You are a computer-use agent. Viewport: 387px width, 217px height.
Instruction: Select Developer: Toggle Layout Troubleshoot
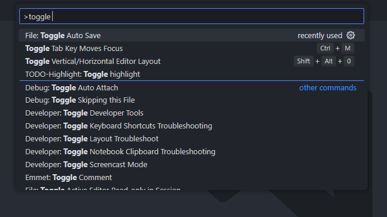[192, 139]
